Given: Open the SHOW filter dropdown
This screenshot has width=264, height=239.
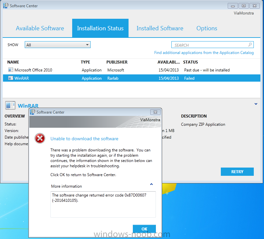Looking at the screenshot, I should [x=58, y=45].
